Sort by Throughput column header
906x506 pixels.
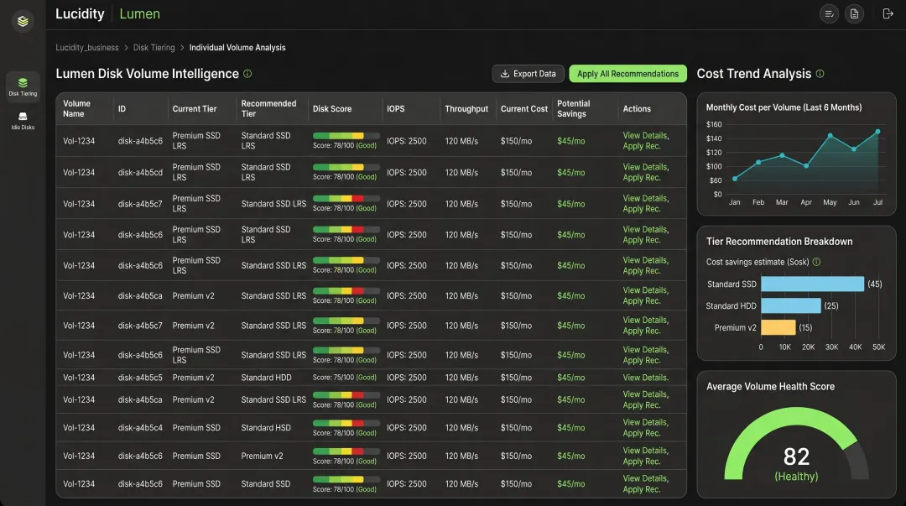point(466,109)
